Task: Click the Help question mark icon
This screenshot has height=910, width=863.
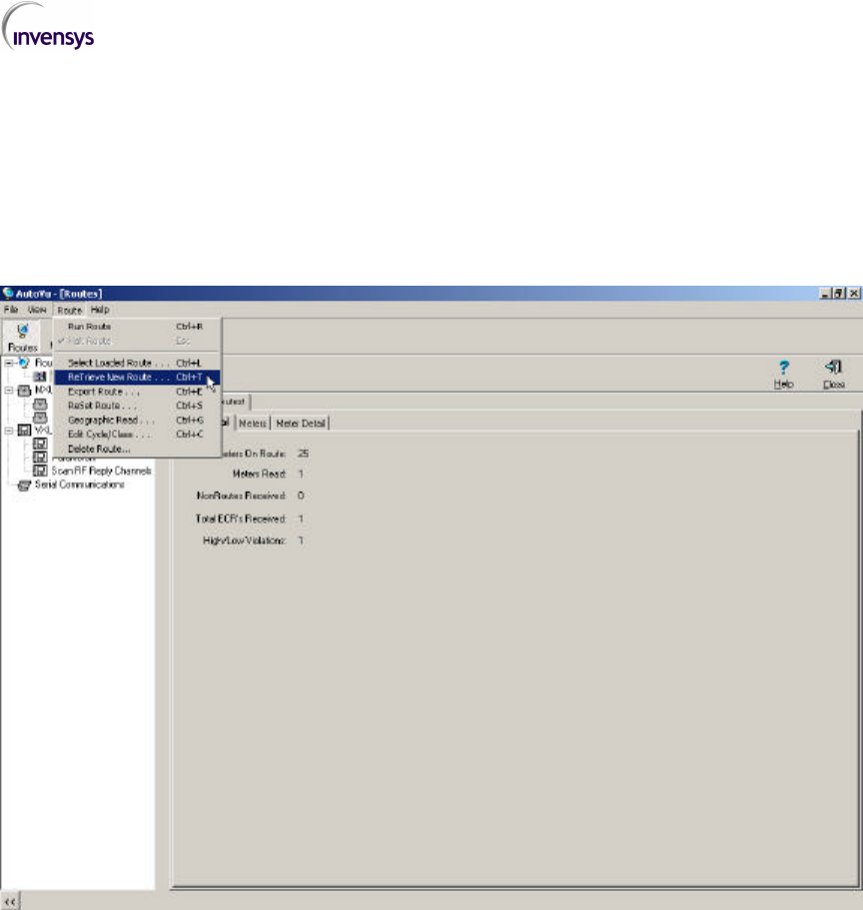Action: pyautogui.click(x=783, y=368)
